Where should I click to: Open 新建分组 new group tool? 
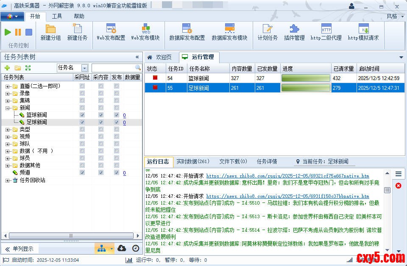click(50, 33)
